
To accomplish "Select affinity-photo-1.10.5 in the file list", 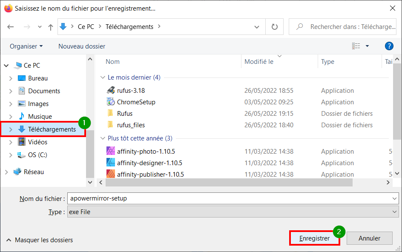I will click(x=146, y=152).
